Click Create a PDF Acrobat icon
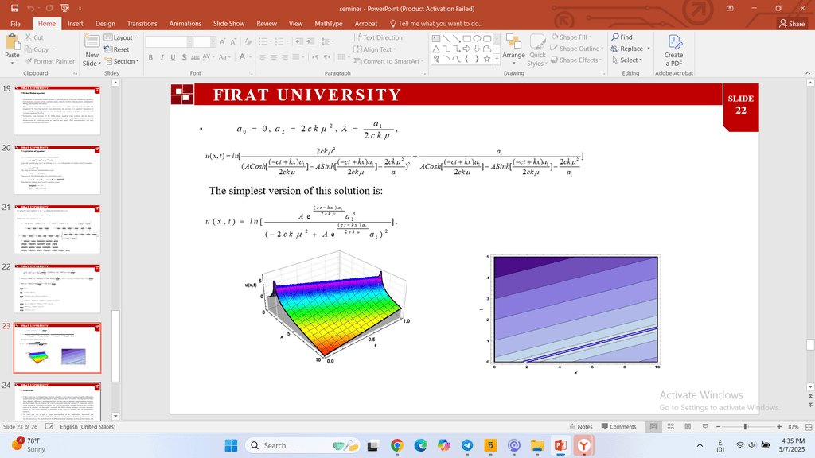The width and height of the screenshot is (815, 458). [673, 50]
